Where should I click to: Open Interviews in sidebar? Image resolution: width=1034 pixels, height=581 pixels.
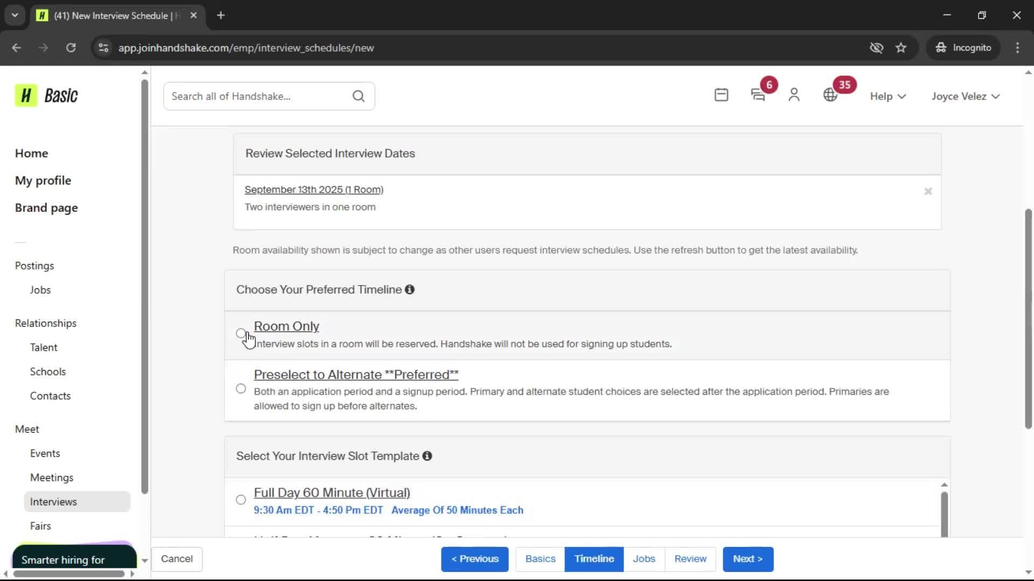pos(77,502)
